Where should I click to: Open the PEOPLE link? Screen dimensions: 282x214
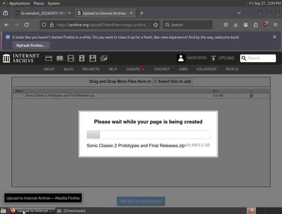click(232, 69)
